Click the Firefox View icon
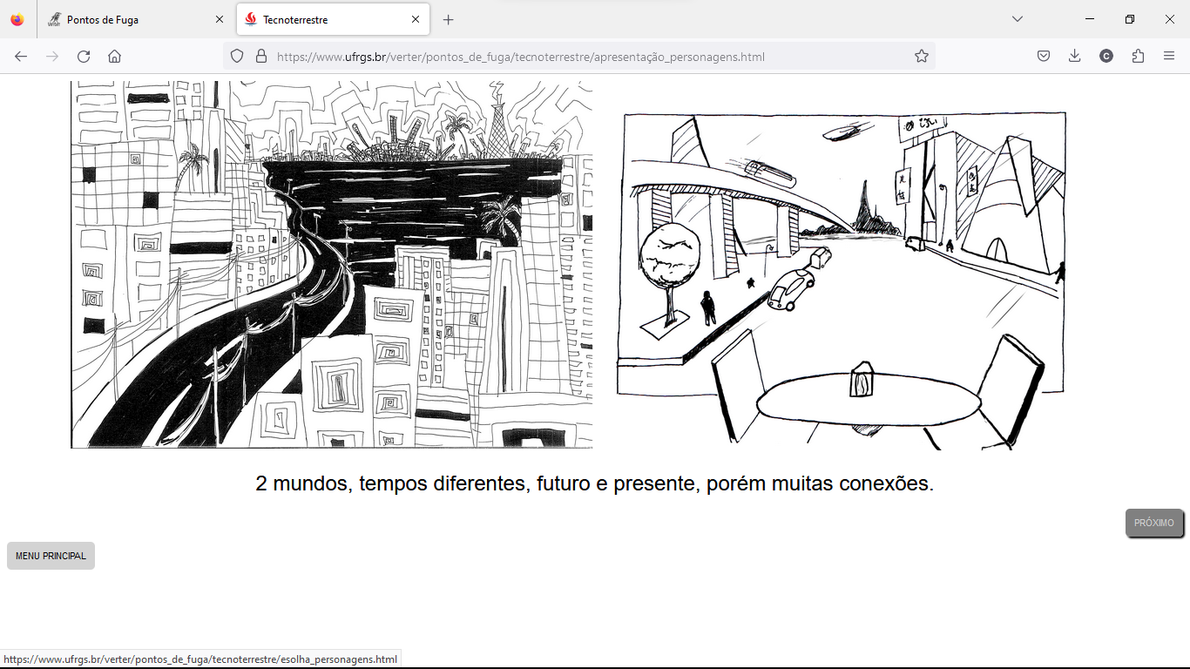 pyautogui.click(x=17, y=19)
